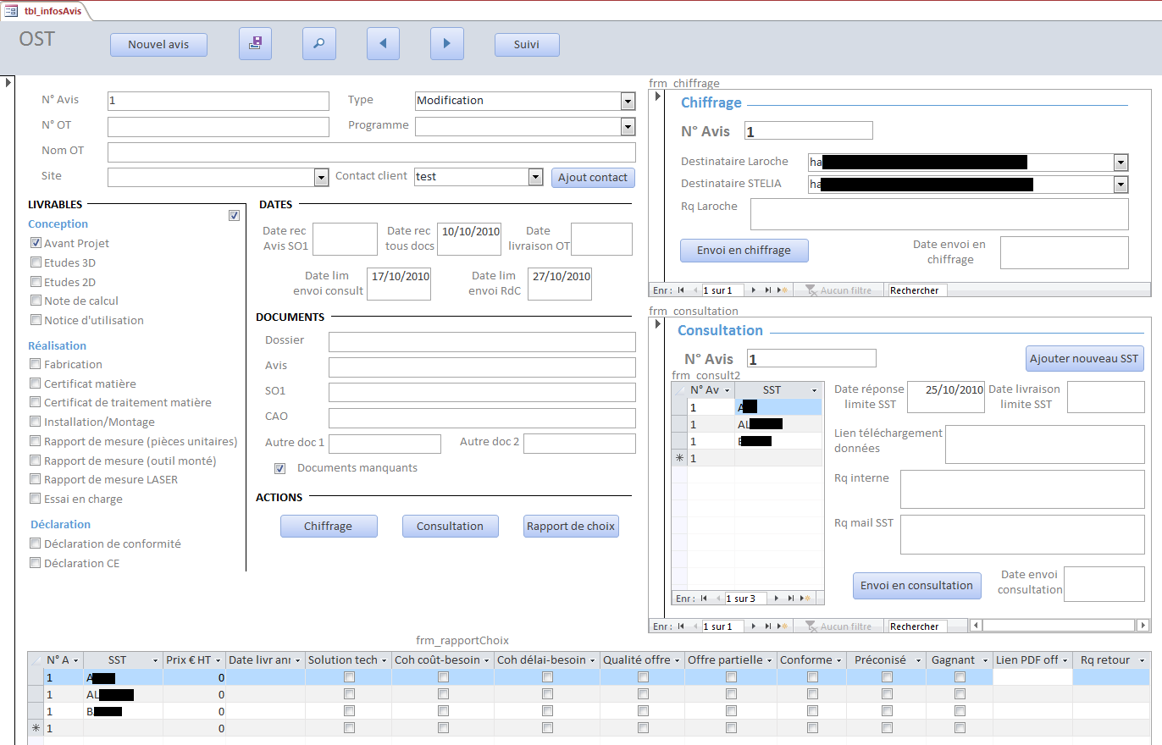Image resolution: width=1162 pixels, height=745 pixels.
Task: Click the Rapport de choix button
Action: [571, 527]
